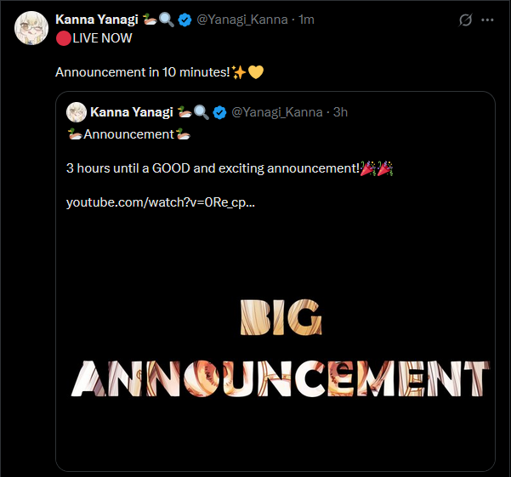Click Kanna Yanagi's profile avatar

(x=31, y=28)
